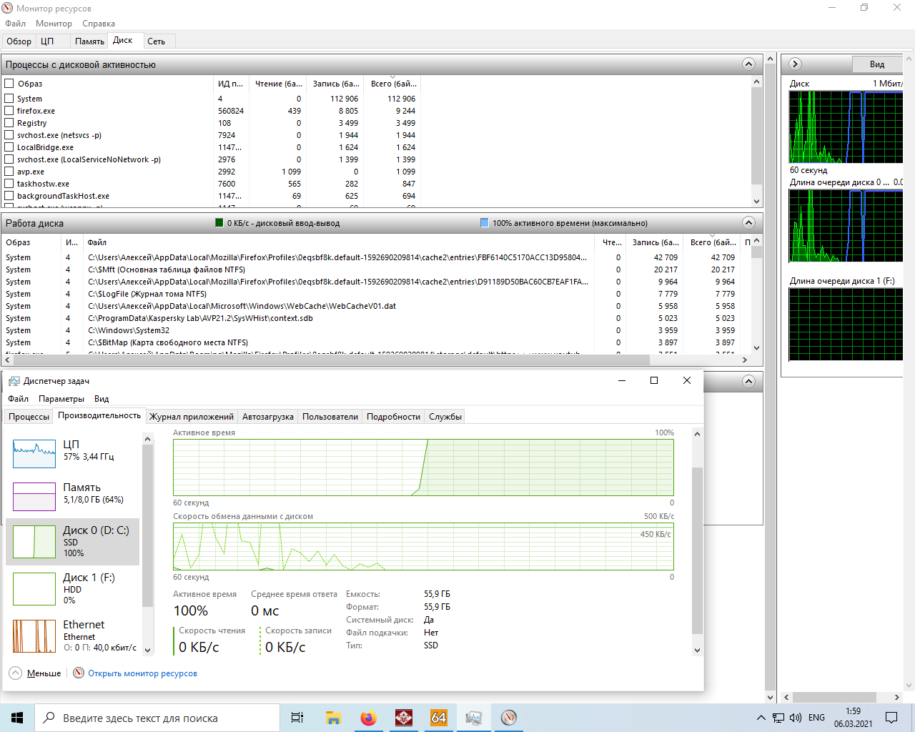Show hidden tray icons chevron
The width and height of the screenshot is (915, 732).
761,718
